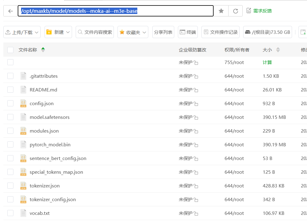Click the root directory disk usage button

[268, 32]
